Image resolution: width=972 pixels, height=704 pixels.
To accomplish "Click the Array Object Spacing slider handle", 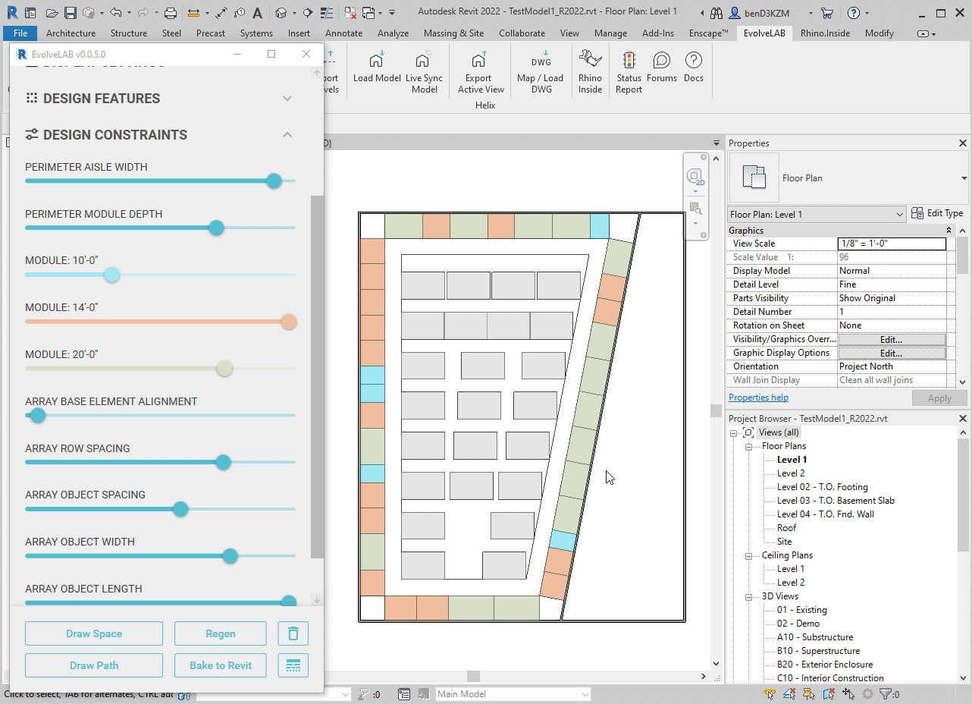I will pyautogui.click(x=180, y=509).
